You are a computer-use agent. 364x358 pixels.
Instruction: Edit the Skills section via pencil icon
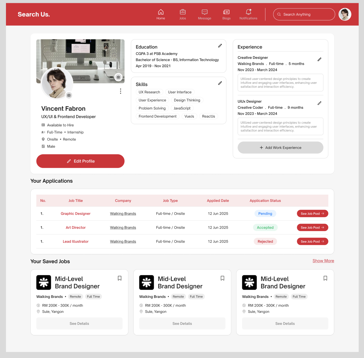(x=220, y=83)
